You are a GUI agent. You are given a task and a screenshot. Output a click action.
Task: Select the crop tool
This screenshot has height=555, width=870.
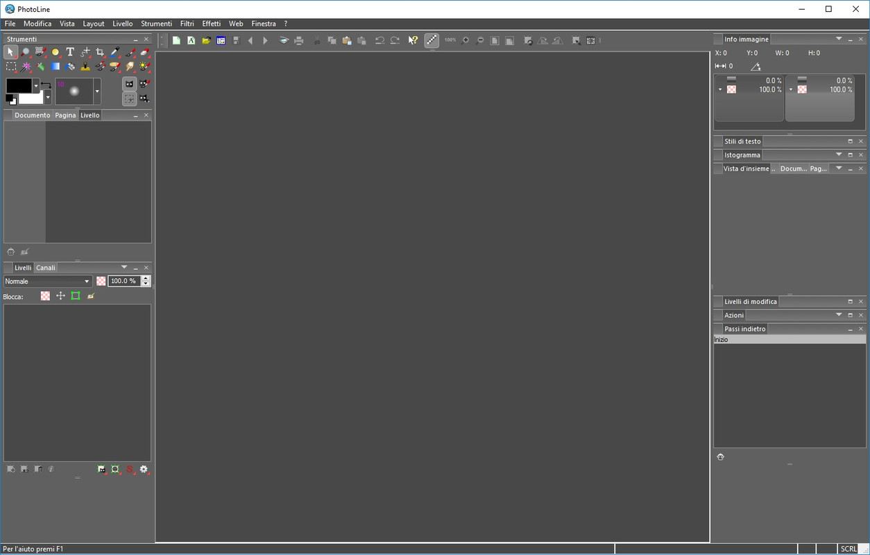tap(100, 52)
